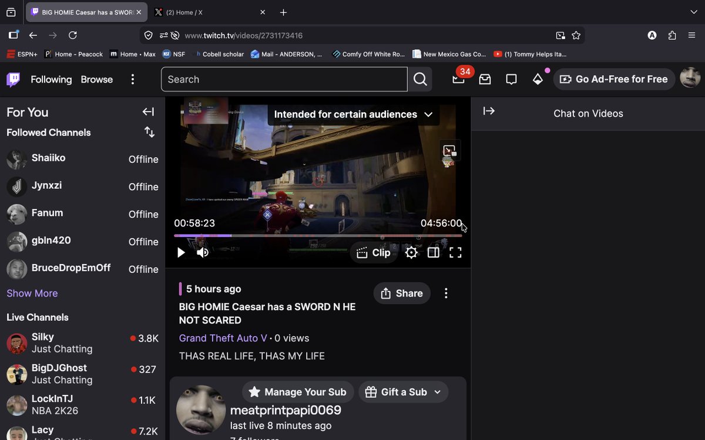Open LockInTJ live channel

pos(82,405)
